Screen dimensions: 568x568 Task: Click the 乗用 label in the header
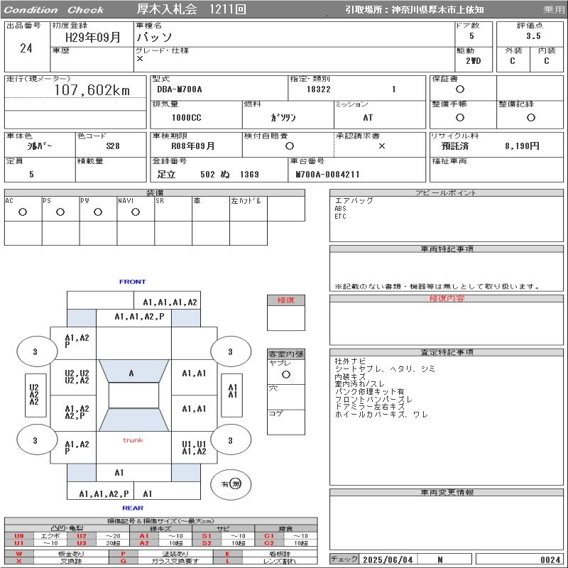tap(554, 10)
